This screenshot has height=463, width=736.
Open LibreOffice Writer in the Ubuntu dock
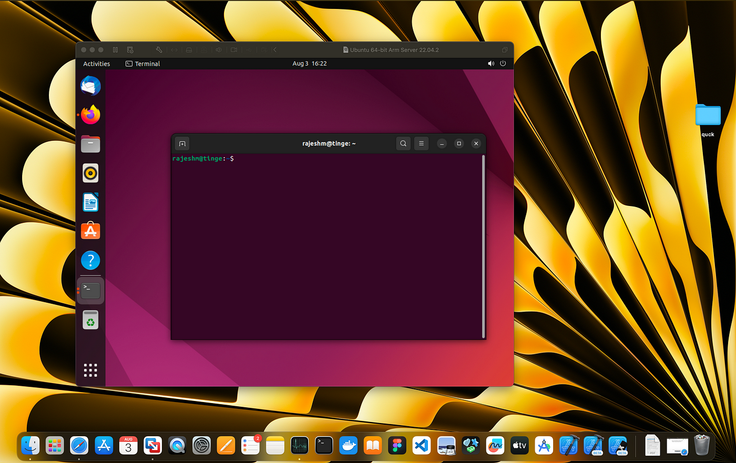[90, 202]
